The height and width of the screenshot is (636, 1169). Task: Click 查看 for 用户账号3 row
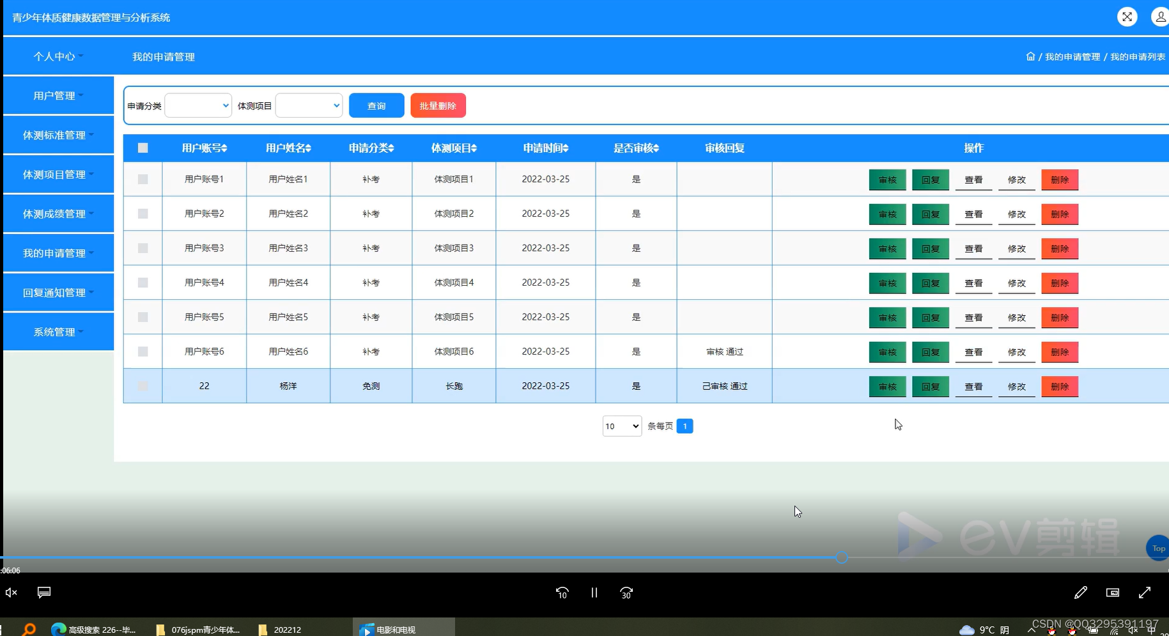(973, 249)
